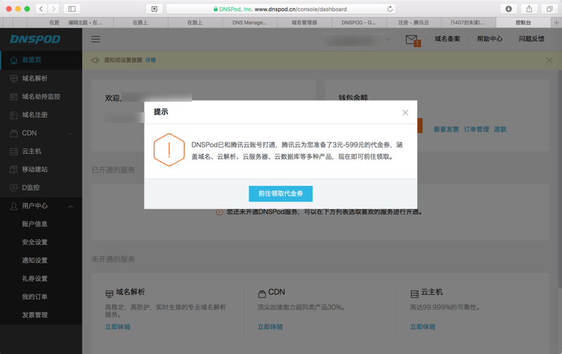
Task: Click Safari back navigation button
Action: click(41, 9)
